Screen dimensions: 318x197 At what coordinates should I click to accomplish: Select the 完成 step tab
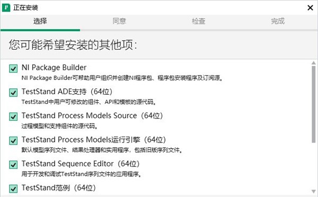click(278, 21)
